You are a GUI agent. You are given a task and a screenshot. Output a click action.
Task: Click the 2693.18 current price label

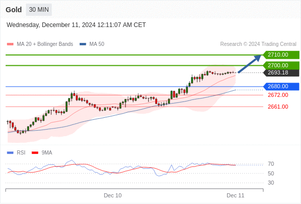pyautogui.click(x=281, y=73)
